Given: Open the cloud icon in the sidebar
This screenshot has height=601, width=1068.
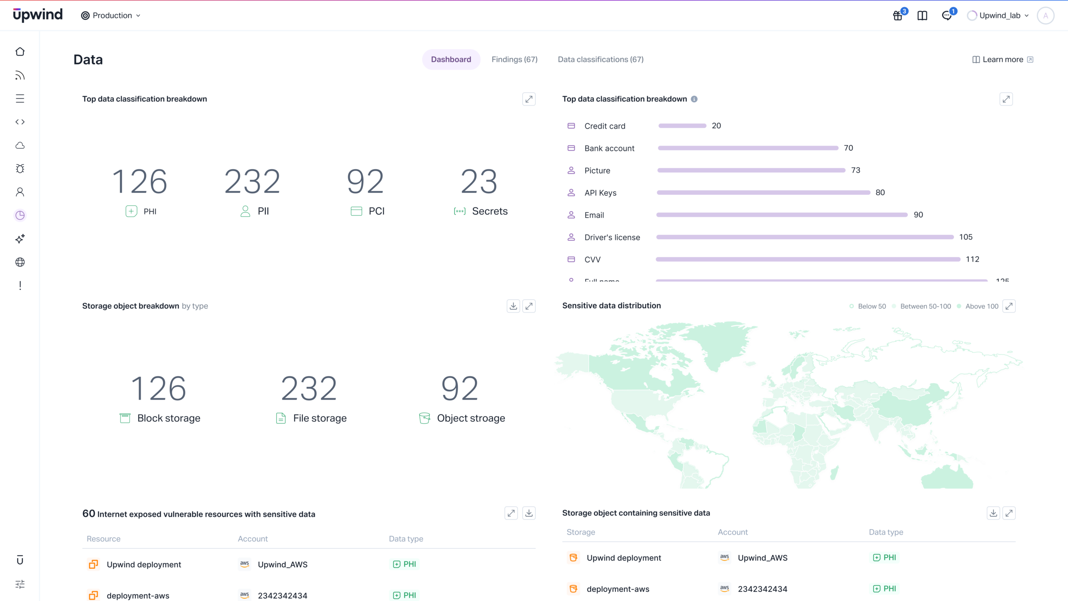Looking at the screenshot, I should click(x=20, y=145).
